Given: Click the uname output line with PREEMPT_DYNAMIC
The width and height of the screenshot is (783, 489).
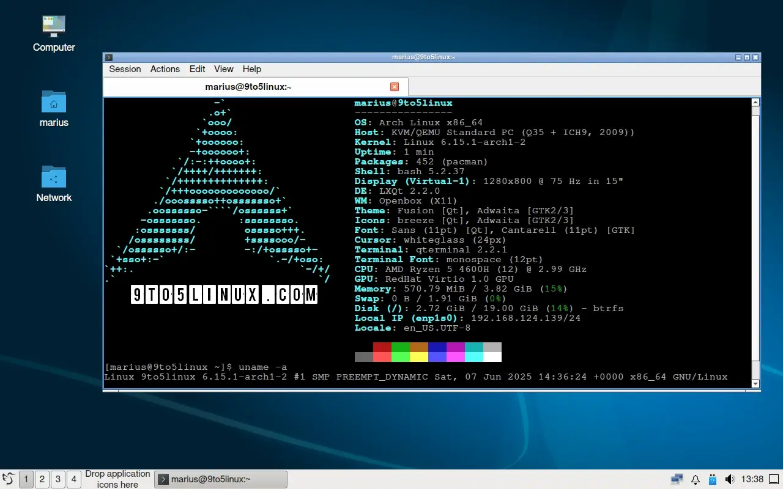Looking at the screenshot, I should pyautogui.click(x=416, y=377).
